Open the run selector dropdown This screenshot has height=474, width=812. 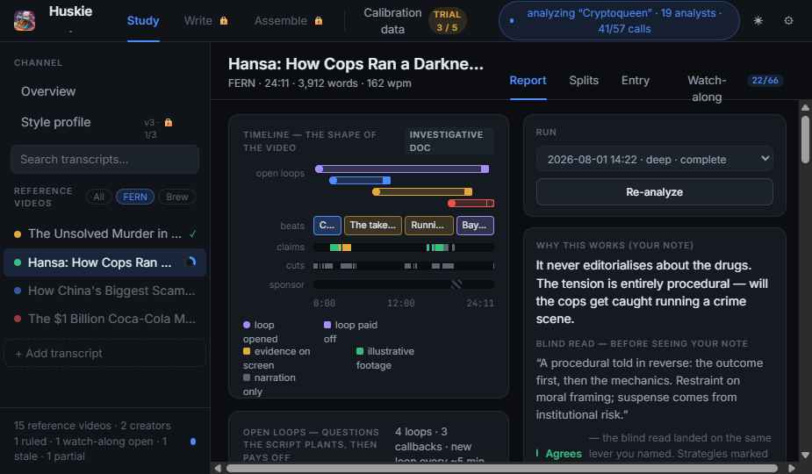655,160
